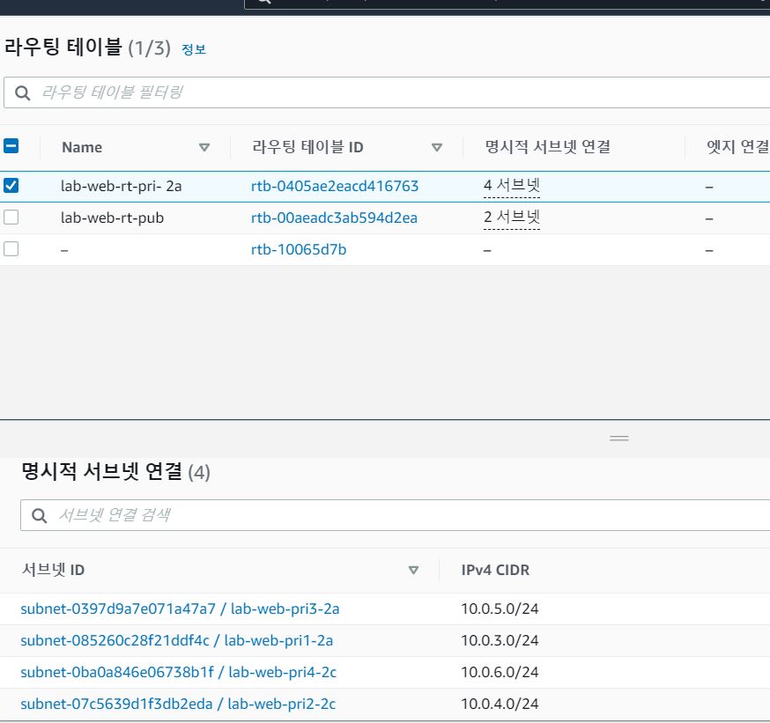Viewport: 770px width, 723px height.
Task: Click the 10.0.6.0/24 CIDR cell
Action: point(500,673)
